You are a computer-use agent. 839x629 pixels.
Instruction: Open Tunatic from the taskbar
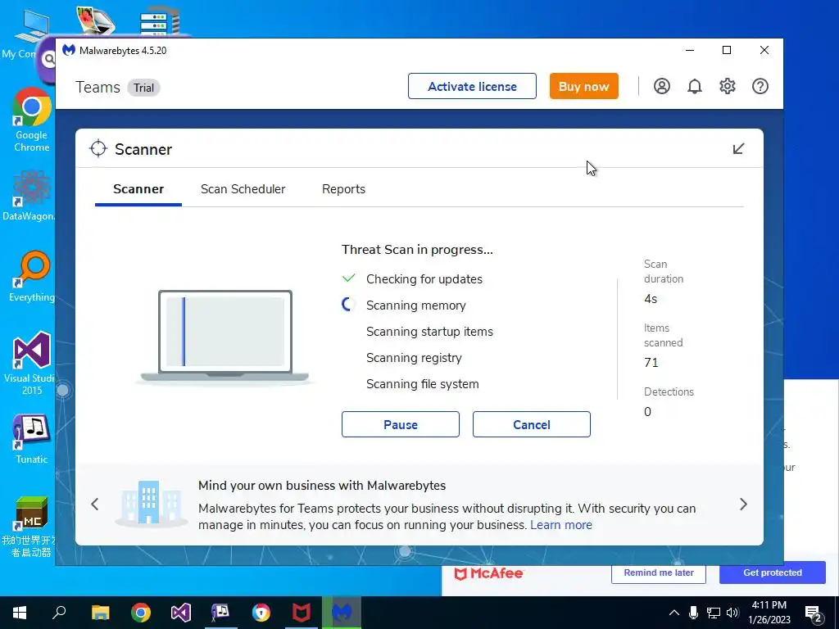tap(221, 613)
